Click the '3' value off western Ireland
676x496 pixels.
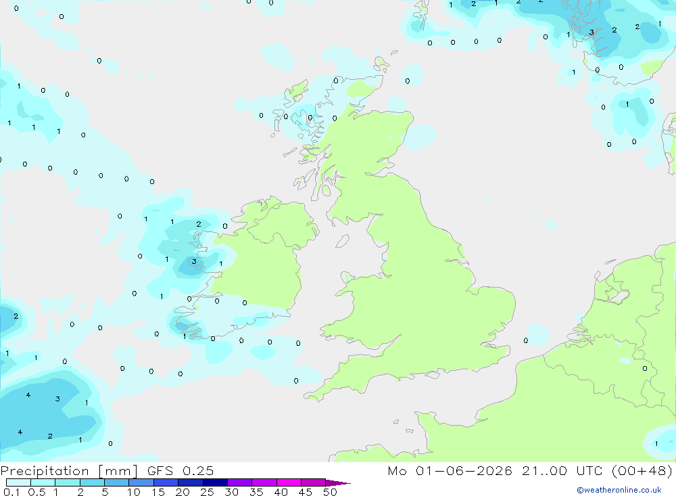[x=194, y=262]
